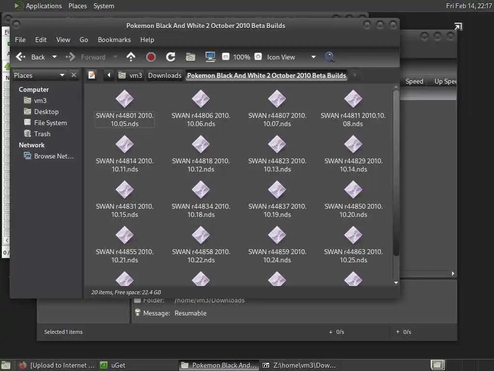Select SWAN r44806 2010.10.06.nds file icon
The width and height of the screenshot is (494, 371).
(x=201, y=99)
